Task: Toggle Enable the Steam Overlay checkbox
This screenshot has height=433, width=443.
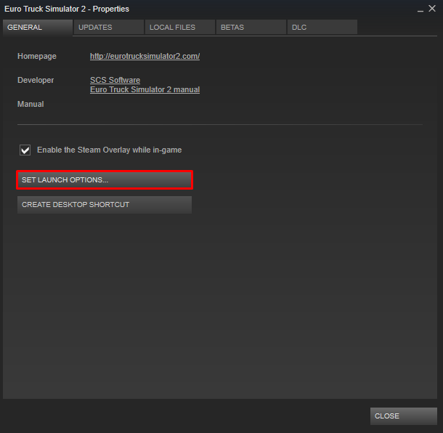Action: [25, 150]
